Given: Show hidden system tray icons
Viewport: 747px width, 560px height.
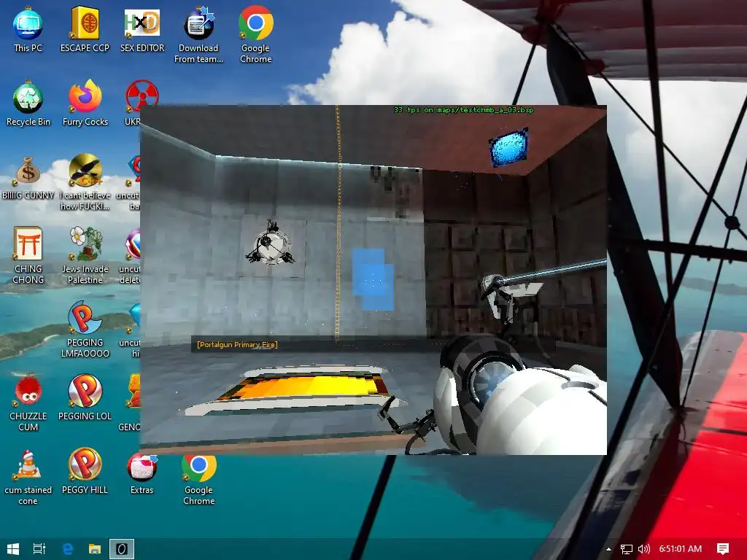Looking at the screenshot, I should (608, 549).
